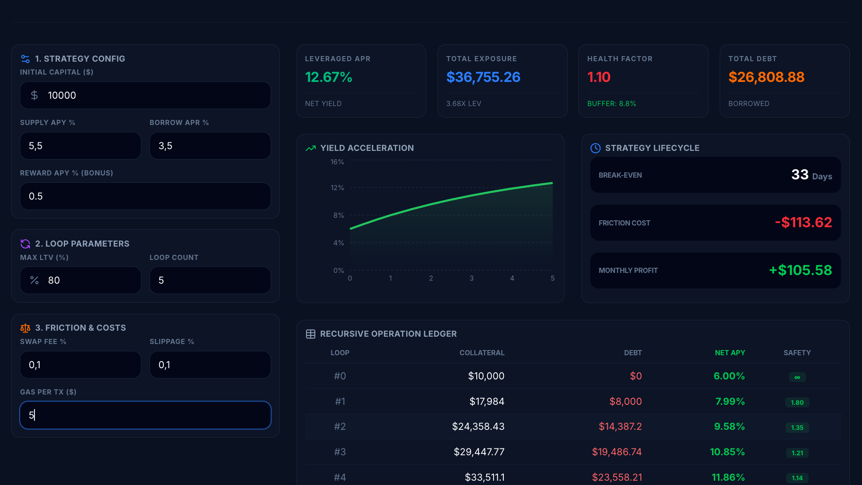862x485 pixels.
Task: Edit the Borrow APR % field
Action: point(210,146)
